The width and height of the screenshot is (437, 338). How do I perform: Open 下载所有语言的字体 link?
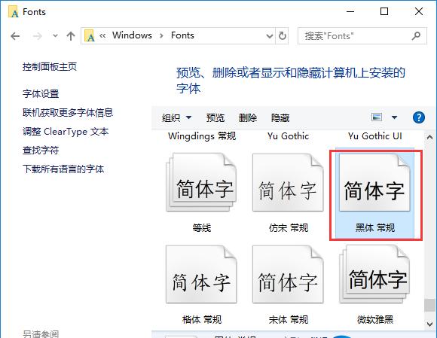(x=63, y=169)
